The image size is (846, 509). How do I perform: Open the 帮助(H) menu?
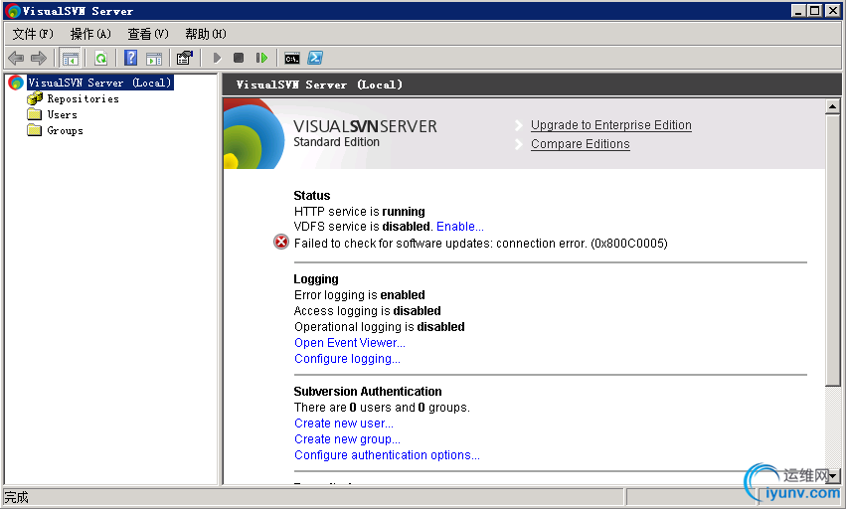(206, 34)
